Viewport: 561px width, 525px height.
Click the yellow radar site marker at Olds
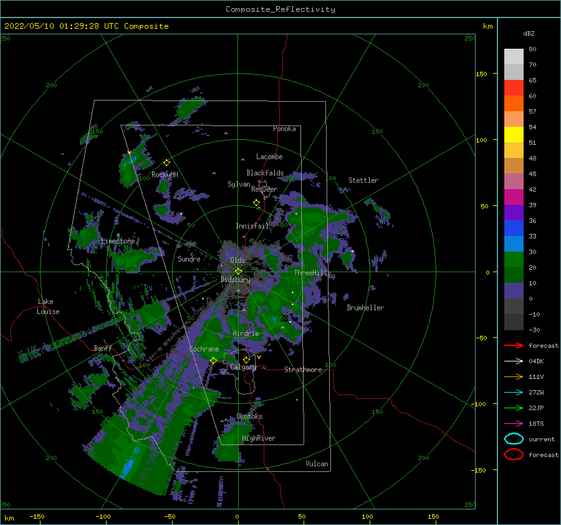pyautogui.click(x=238, y=272)
